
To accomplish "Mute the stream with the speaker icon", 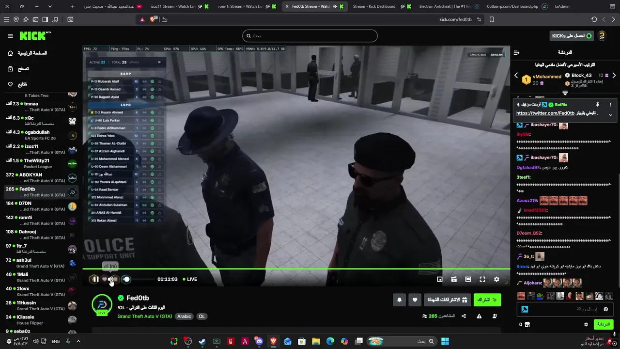I will [111, 279].
